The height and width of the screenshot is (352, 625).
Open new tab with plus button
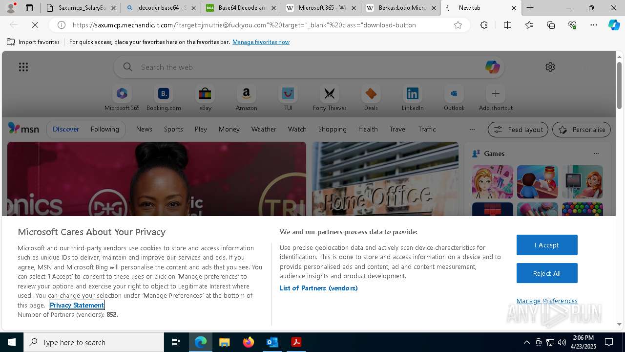[x=530, y=8]
